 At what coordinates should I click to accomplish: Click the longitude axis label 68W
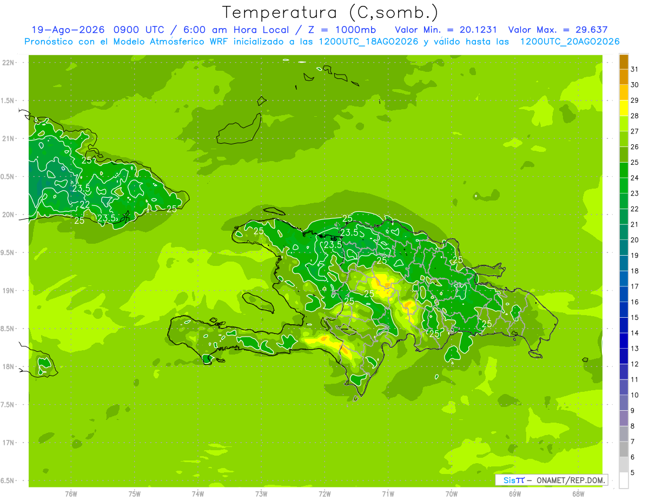578,493
